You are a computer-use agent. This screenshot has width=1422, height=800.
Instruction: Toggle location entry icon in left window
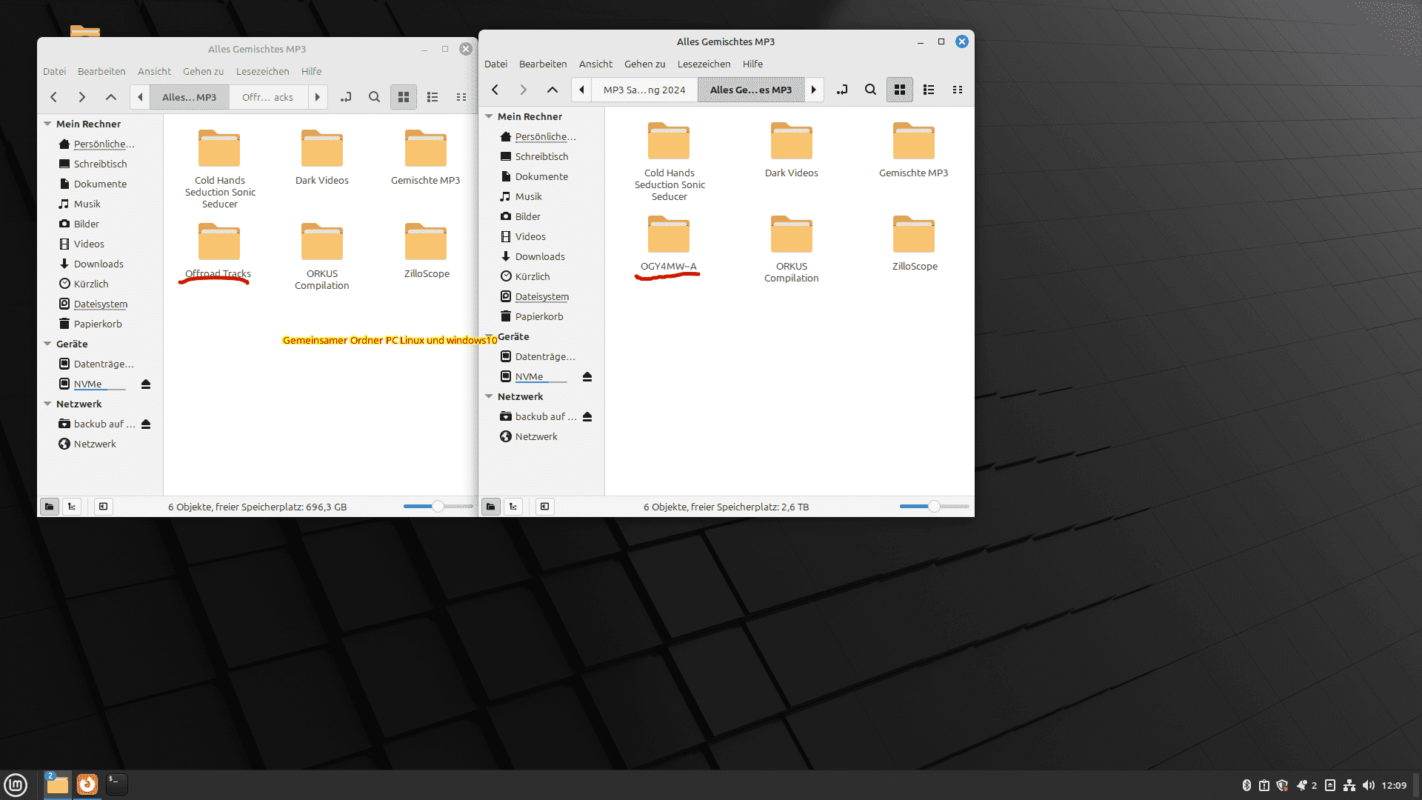coord(346,97)
